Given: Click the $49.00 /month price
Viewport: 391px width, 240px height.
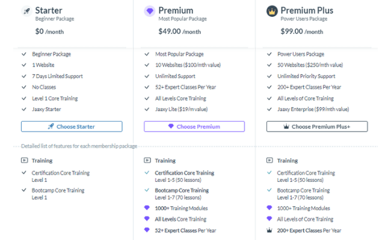Looking at the screenshot, I should [x=179, y=31].
